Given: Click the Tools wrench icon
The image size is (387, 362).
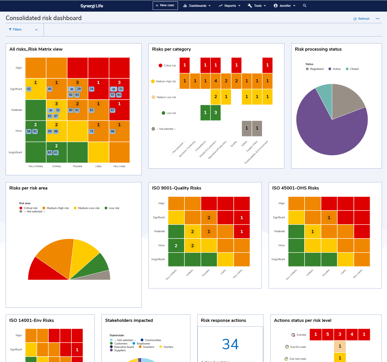Looking at the screenshot, I should (250, 5).
